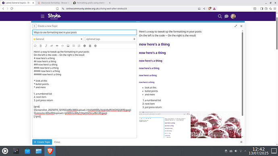Open Brave wallet icon in toolbar

click(266, 9)
